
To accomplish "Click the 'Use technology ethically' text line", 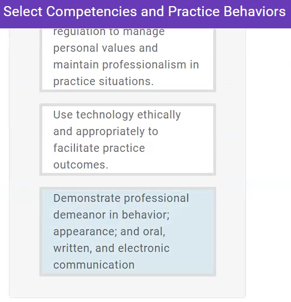I will click(117, 115).
